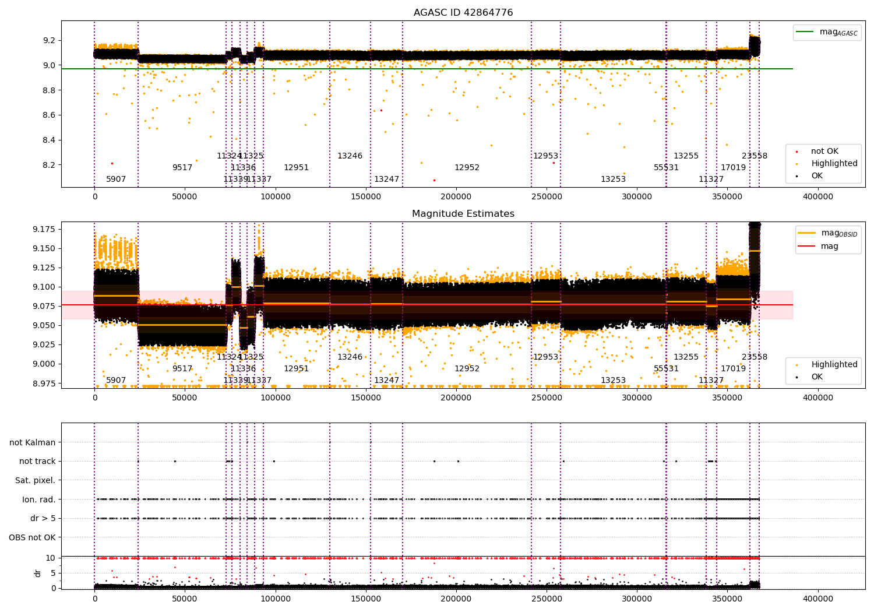The width and height of the screenshot is (874, 612).
Task: Click OBSID label 23558 in AGASC ID plot
Action: coord(755,156)
